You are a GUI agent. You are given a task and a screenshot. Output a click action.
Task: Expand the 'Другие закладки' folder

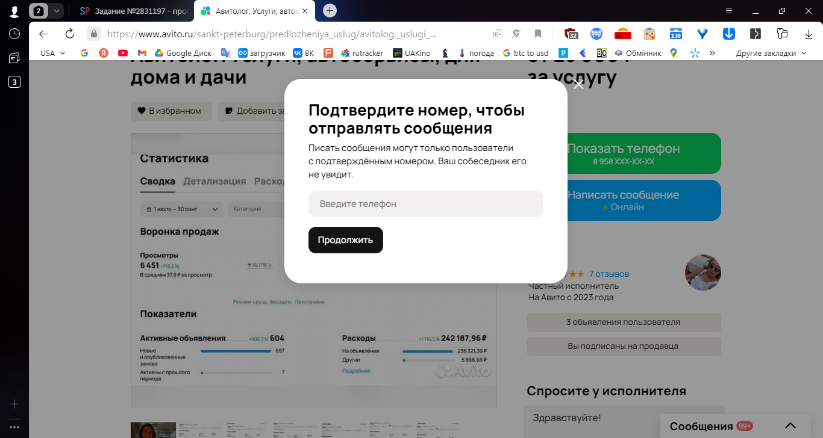pyautogui.click(x=771, y=53)
